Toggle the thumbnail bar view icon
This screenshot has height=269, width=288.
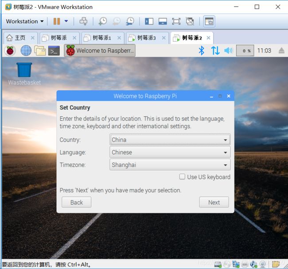(163, 21)
